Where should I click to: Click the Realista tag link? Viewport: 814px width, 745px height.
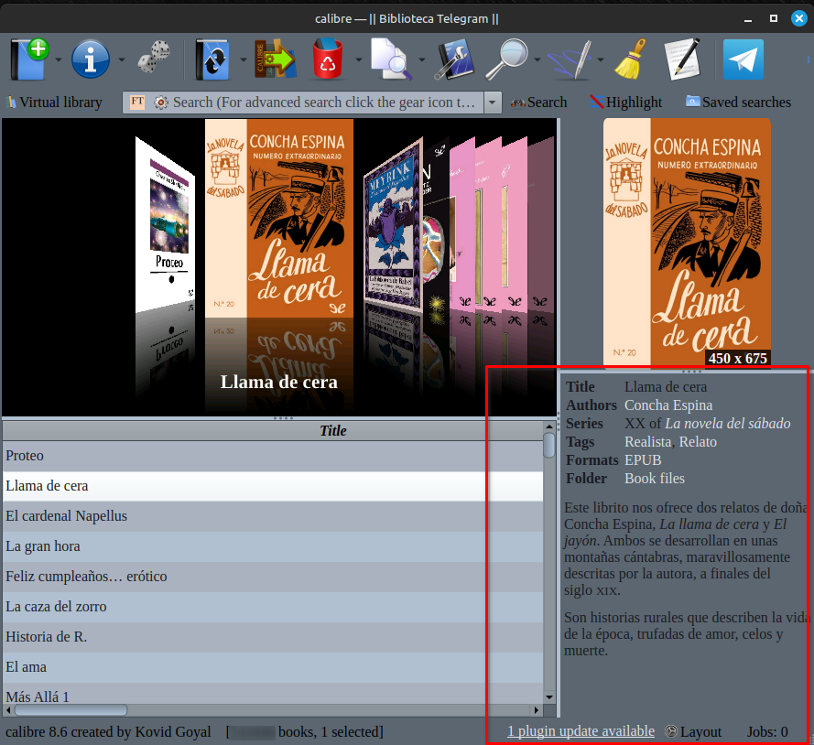coord(648,442)
